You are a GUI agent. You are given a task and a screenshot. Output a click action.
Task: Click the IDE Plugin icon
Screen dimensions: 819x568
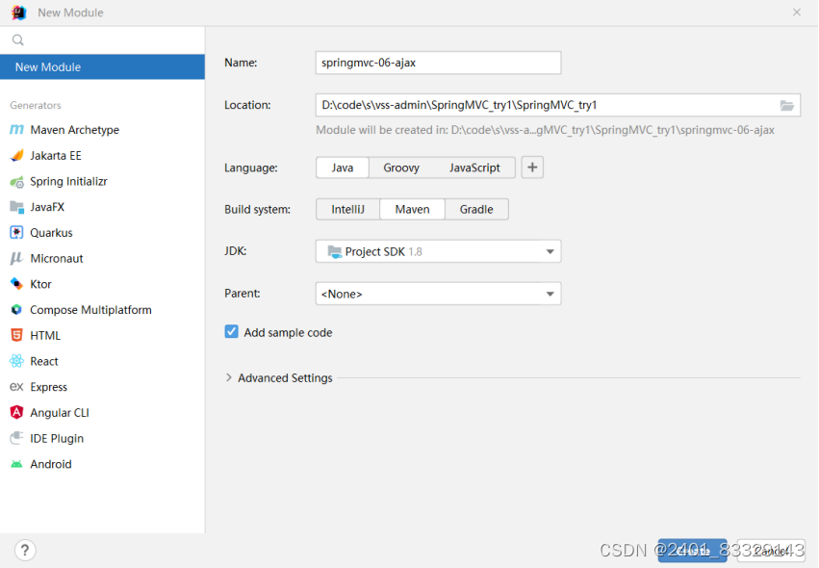16,438
